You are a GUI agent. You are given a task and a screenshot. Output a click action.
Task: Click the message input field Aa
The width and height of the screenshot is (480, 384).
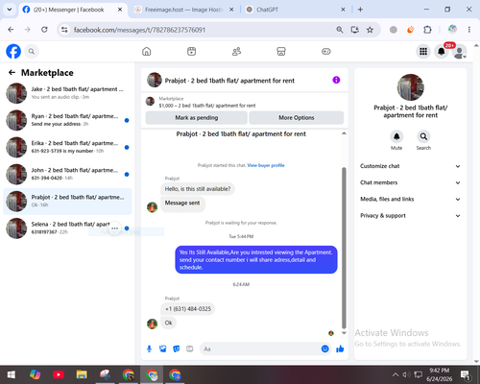[x=261, y=348]
